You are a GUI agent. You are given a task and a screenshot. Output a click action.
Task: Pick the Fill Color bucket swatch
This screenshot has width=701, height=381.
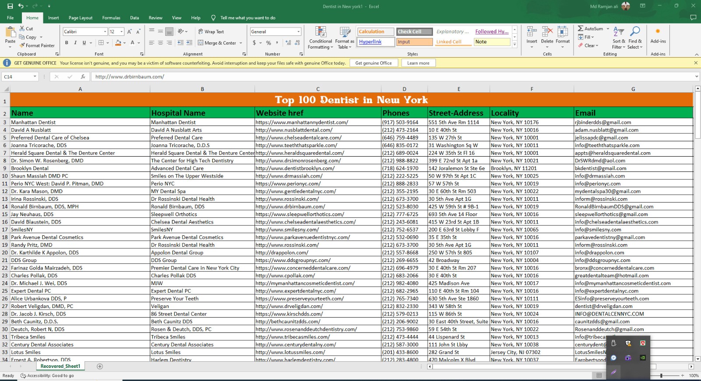pos(118,43)
